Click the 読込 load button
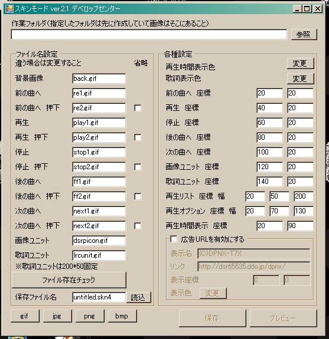Image resolution: width=329 pixels, height=339 pixels. [138, 297]
